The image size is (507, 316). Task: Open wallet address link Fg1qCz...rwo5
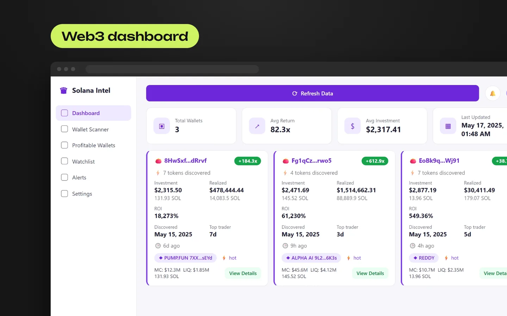311,160
